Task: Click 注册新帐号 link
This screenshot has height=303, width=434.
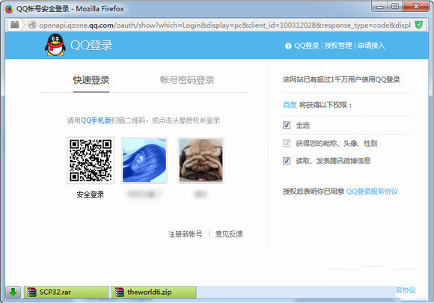Action: (185, 234)
